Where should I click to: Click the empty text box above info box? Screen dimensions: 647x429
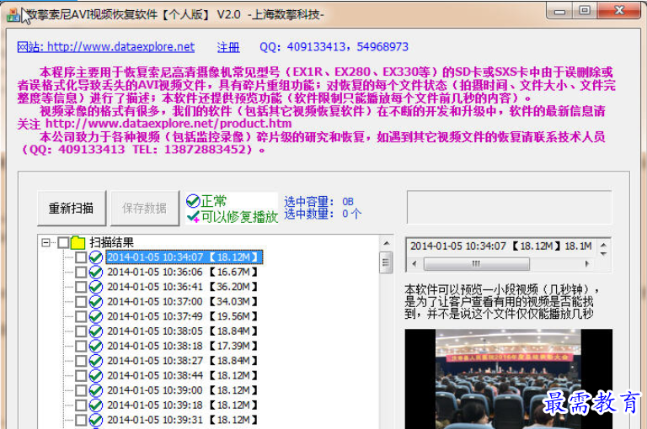click(x=509, y=207)
